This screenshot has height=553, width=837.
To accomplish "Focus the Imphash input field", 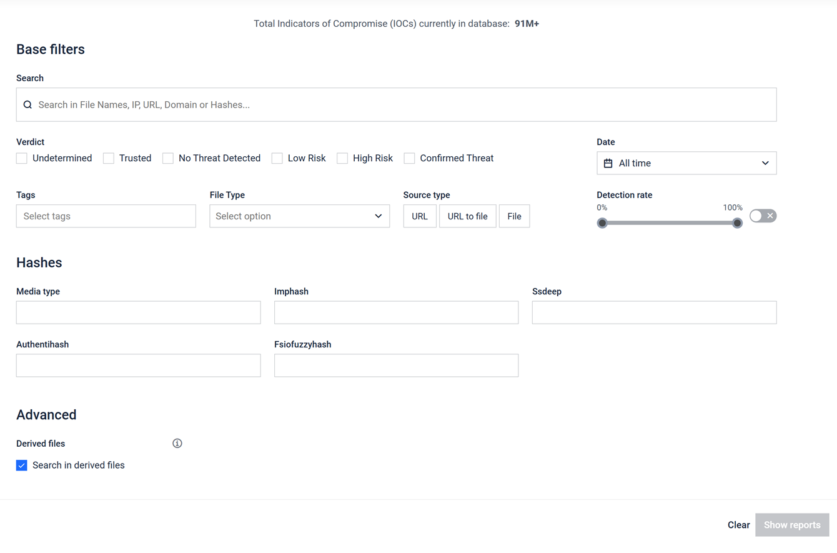I will pyautogui.click(x=396, y=312).
